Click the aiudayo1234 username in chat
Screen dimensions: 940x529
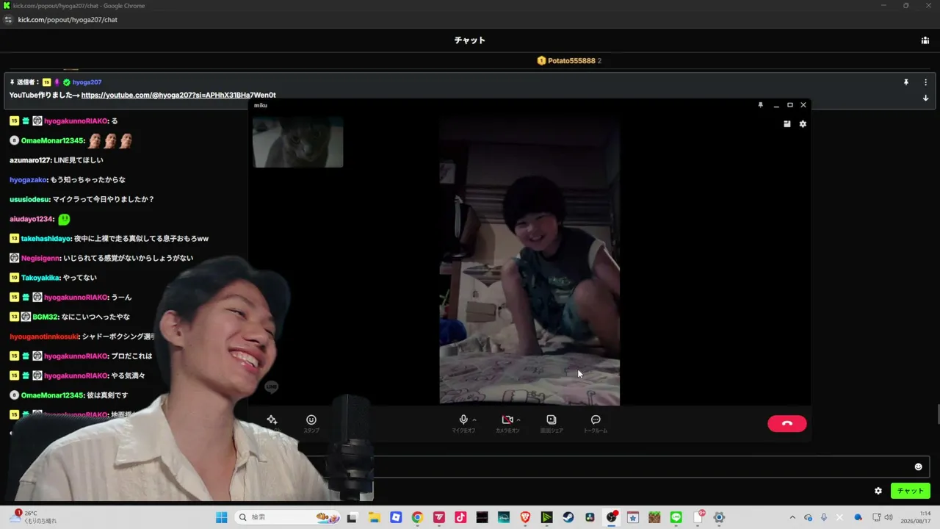(31, 219)
